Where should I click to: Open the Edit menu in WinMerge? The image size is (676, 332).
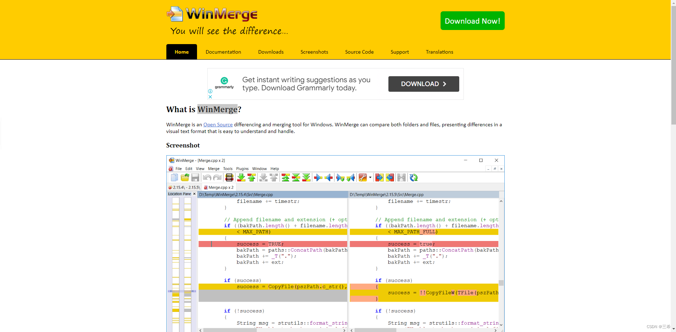(x=189, y=169)
